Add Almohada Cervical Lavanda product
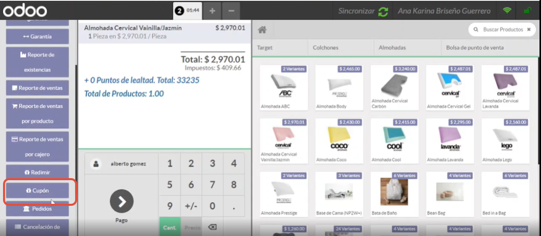 click(x=505, y=88)
